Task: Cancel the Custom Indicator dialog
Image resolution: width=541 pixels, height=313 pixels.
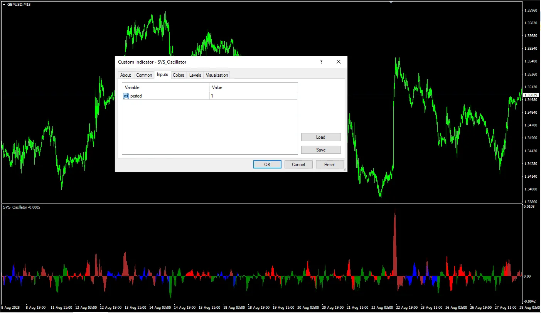Action: [x=298, y=165]
